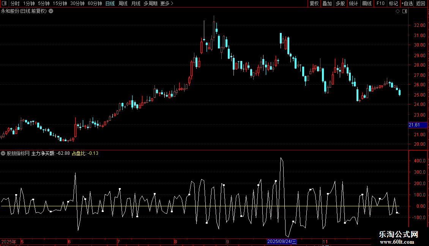The height and width of the screenshot is (246, 429).
Task: Click month 7 on the time axis
Action: tap(118, 241)
